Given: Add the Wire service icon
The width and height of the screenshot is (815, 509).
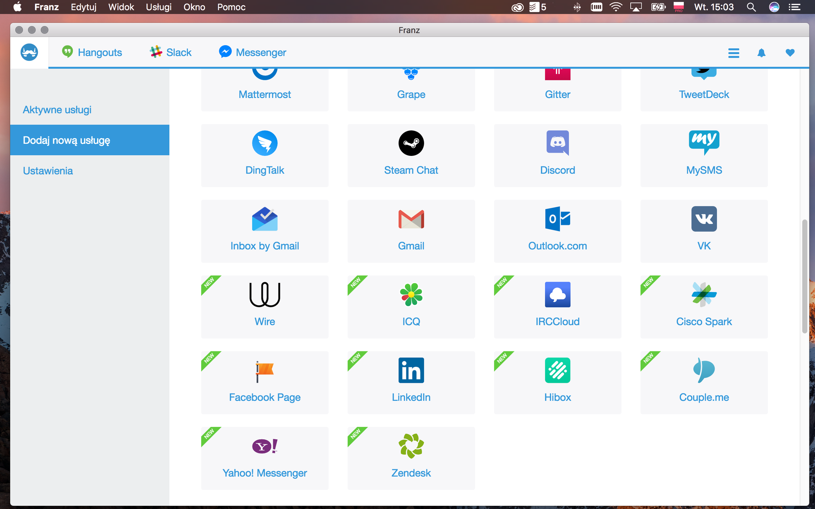Looking at the screenshot, I should click(x=265, y=294).
